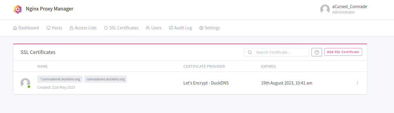Focus the Search Certificate input field
The height and width of the screenshot is (113, 394).
[276, 52]
